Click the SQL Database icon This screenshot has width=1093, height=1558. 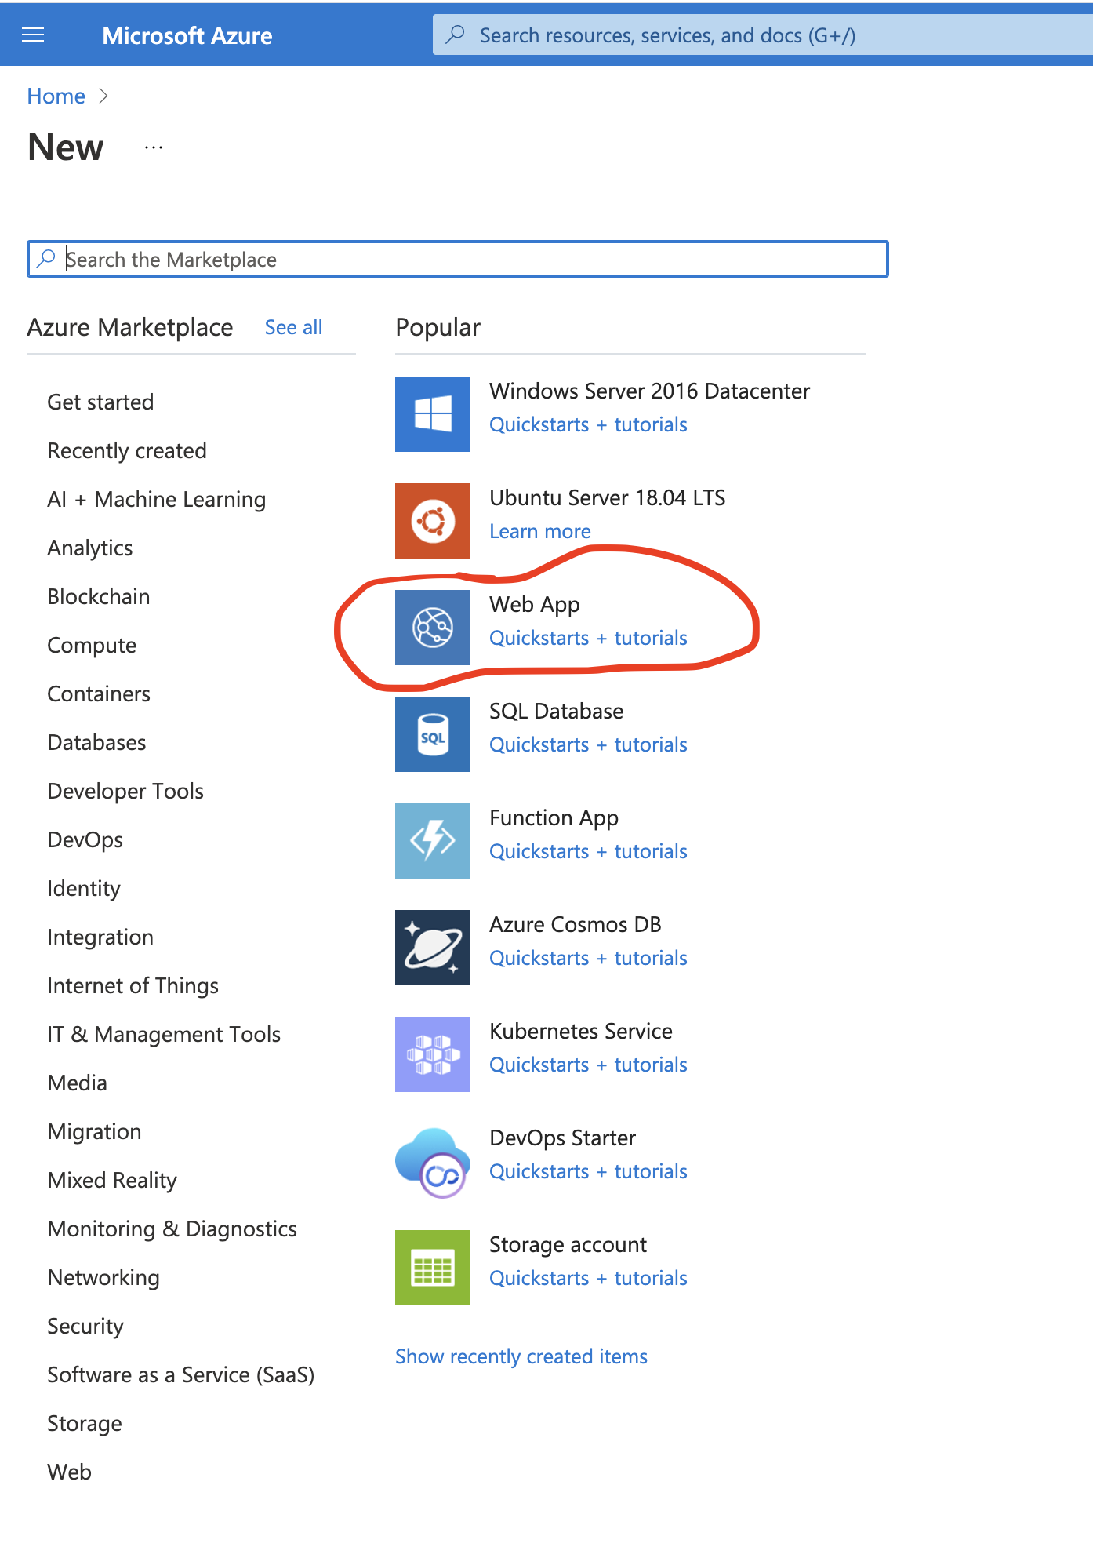[433, 734]
